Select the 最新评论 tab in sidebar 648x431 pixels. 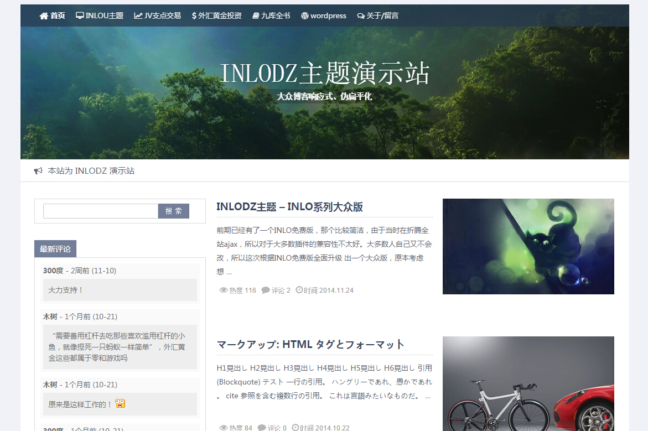click(x=55, y=249)
